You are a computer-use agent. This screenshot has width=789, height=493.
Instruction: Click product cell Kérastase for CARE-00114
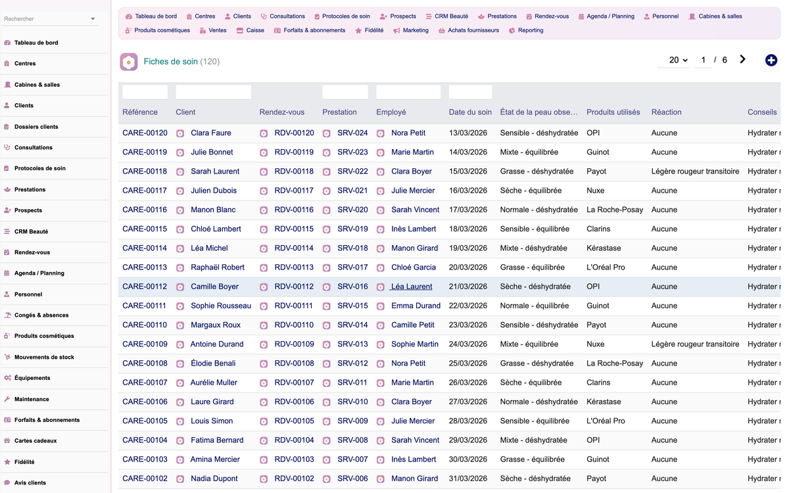(604, 248)
